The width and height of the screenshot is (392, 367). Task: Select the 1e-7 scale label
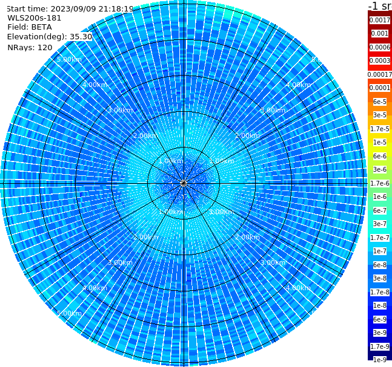tap(380, 251)
